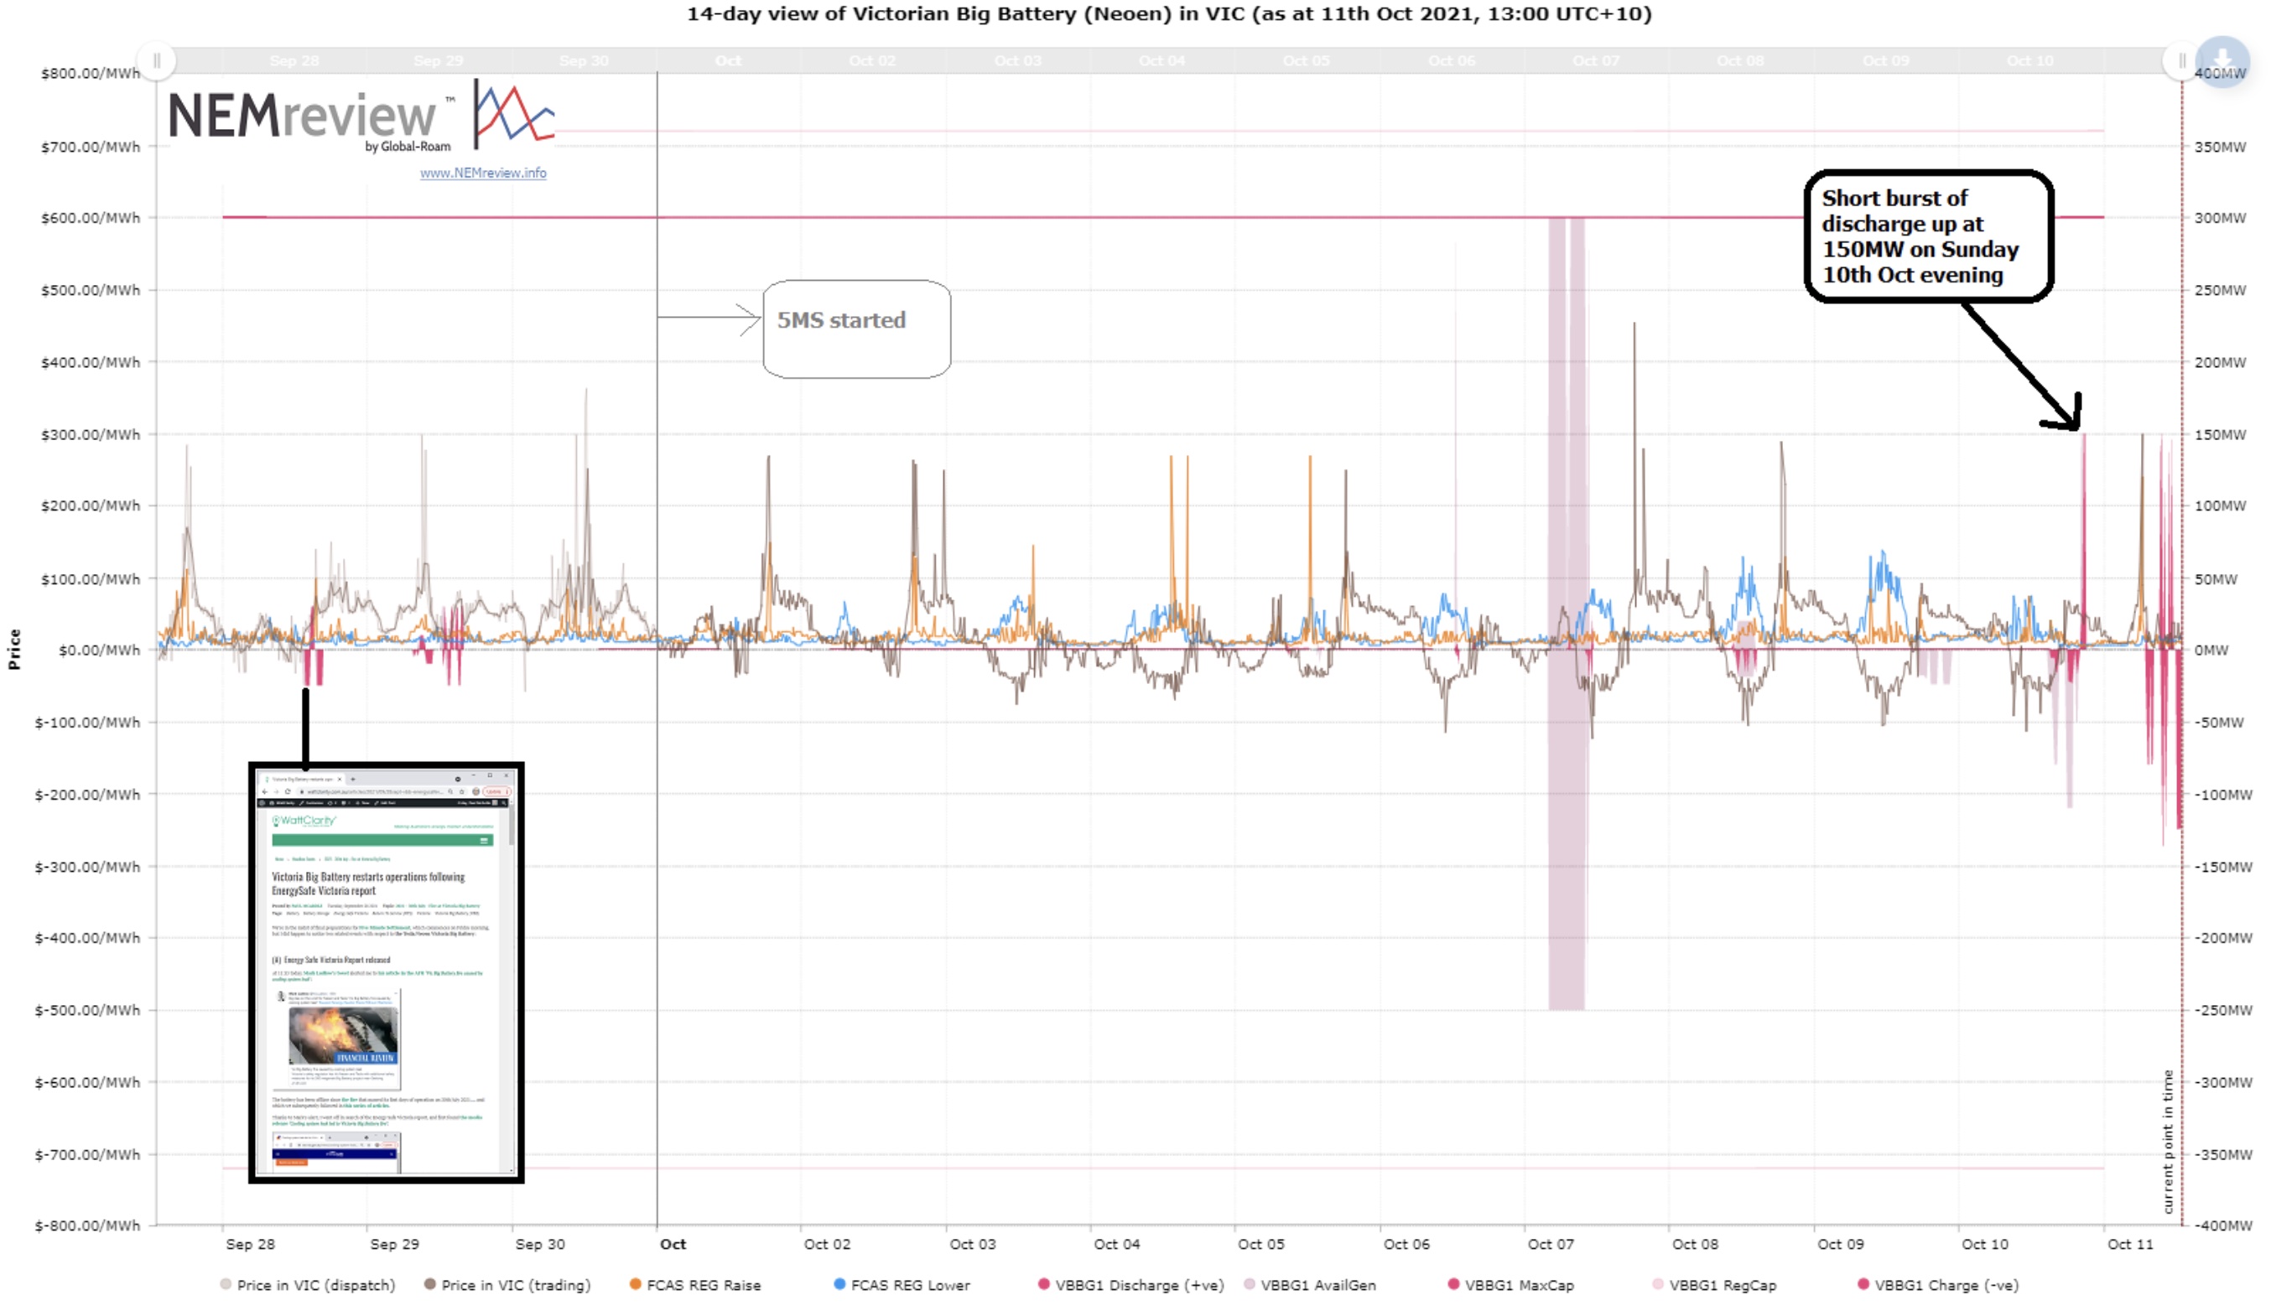2271x1311 pixels.
Task: Click the Oct 11 x-axis label
Action: coord(2129,1243)
